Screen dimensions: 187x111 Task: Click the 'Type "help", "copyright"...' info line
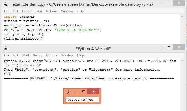click(x=82, y=70)
